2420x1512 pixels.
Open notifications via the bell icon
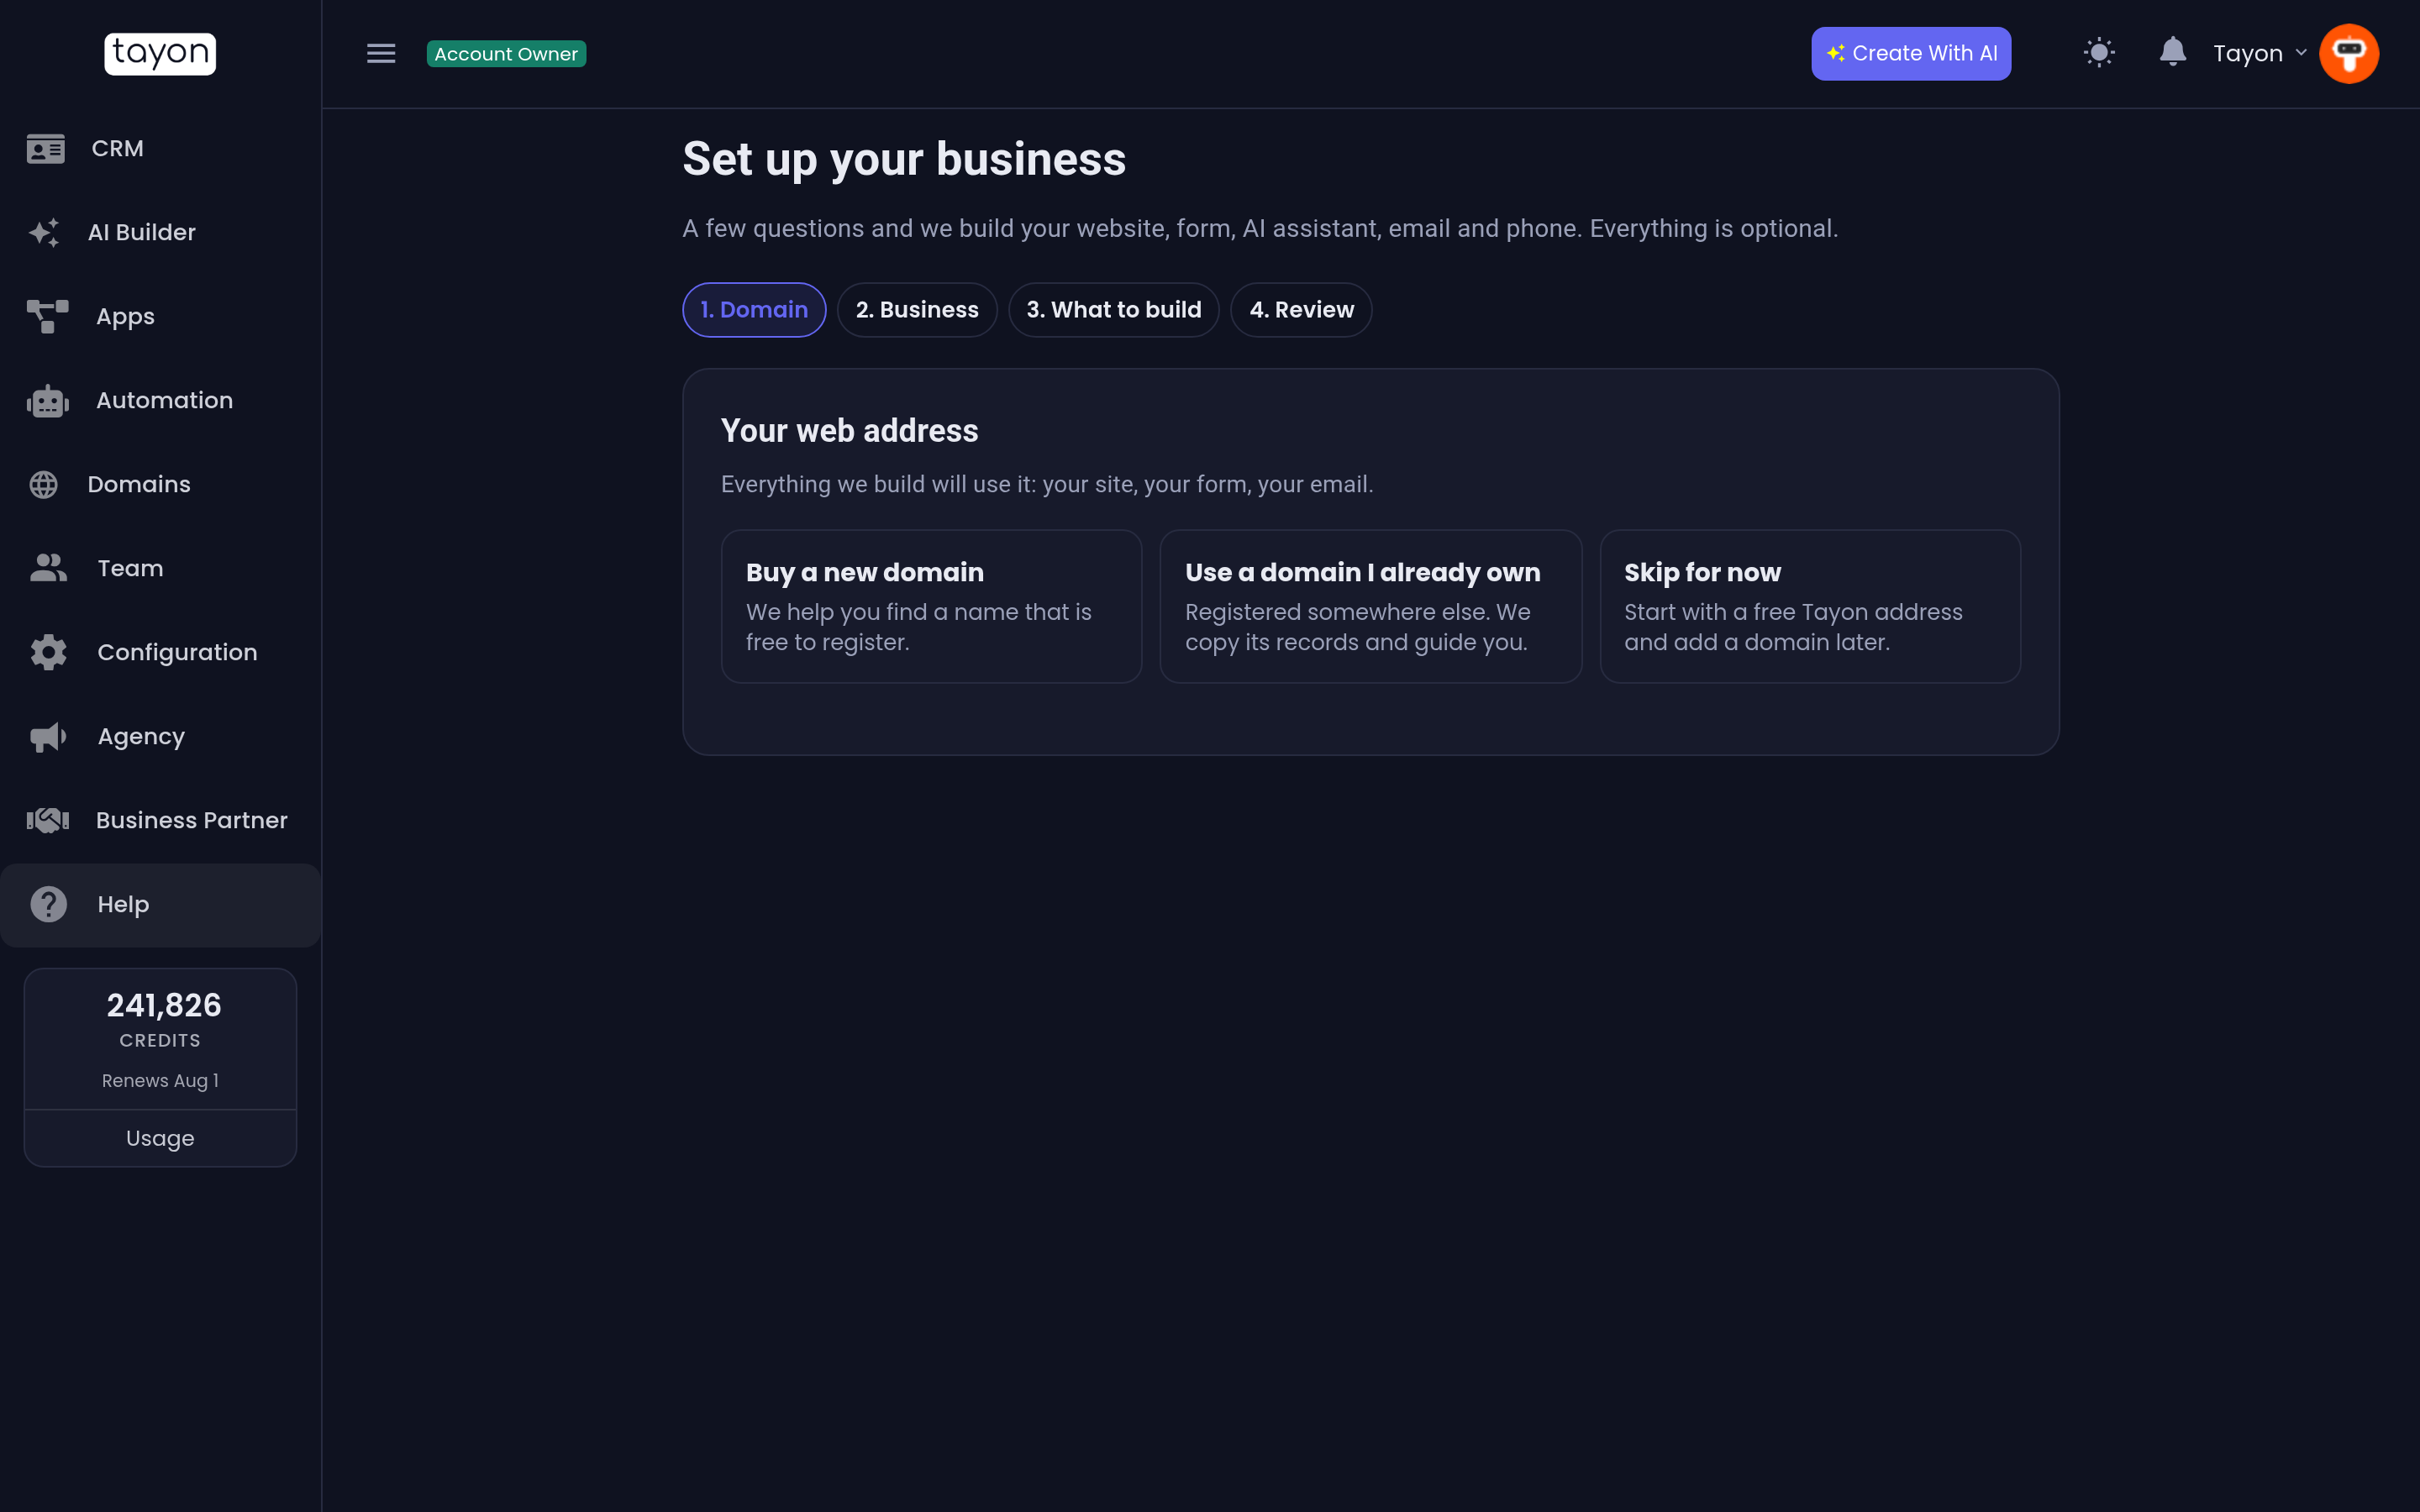point(2172,52)
